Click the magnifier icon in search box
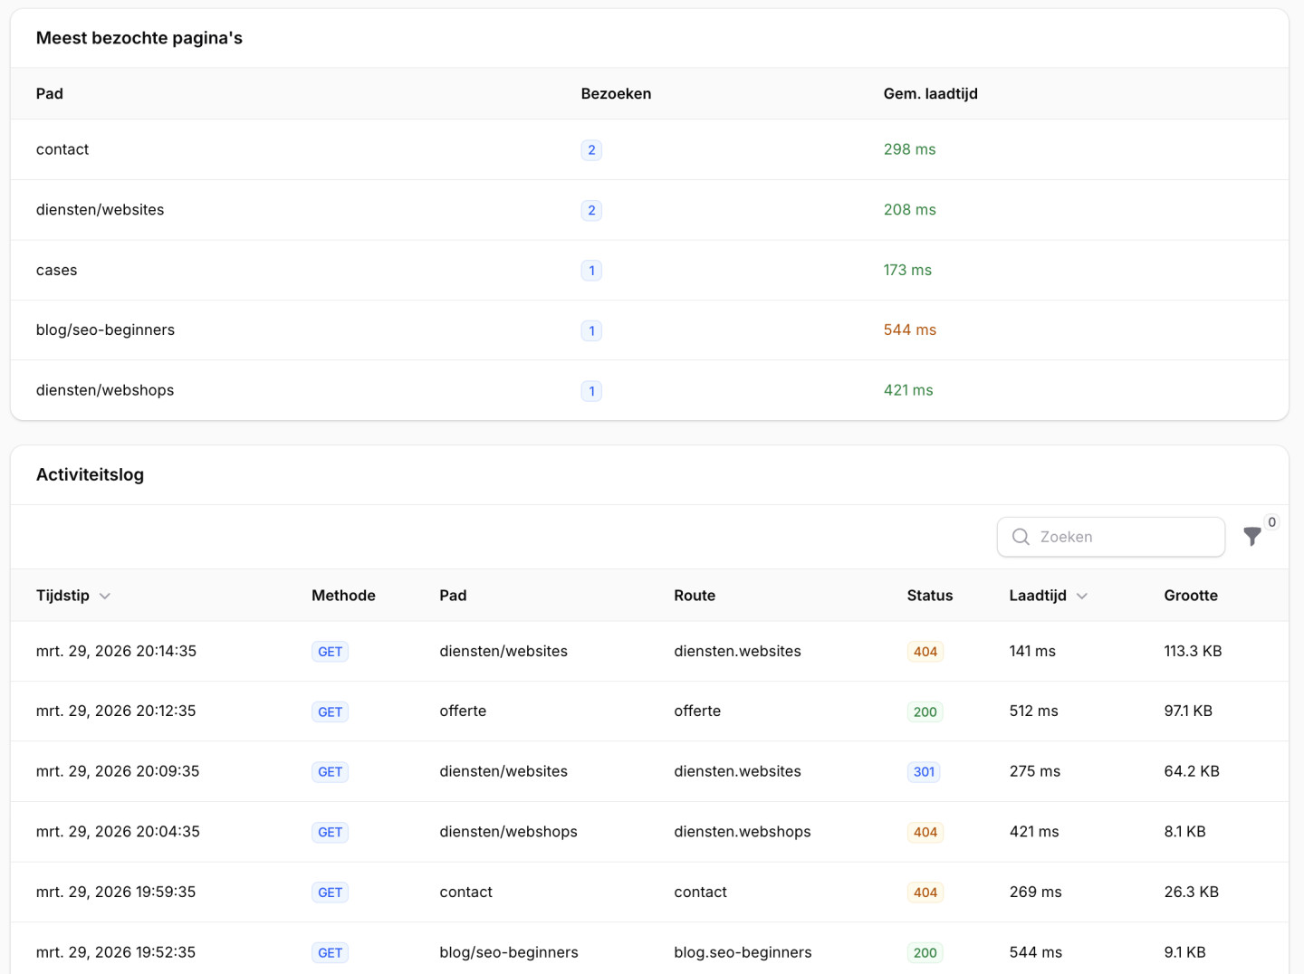Screen dimensions: 1304x974 [x=1021, y=537]
